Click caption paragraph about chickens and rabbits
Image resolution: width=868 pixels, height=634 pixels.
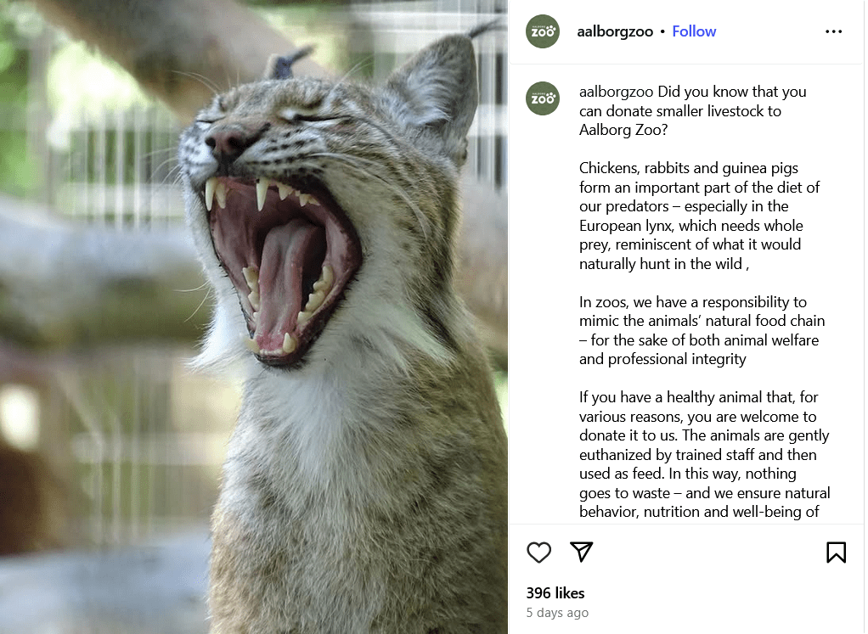click(x=699, y=216)
